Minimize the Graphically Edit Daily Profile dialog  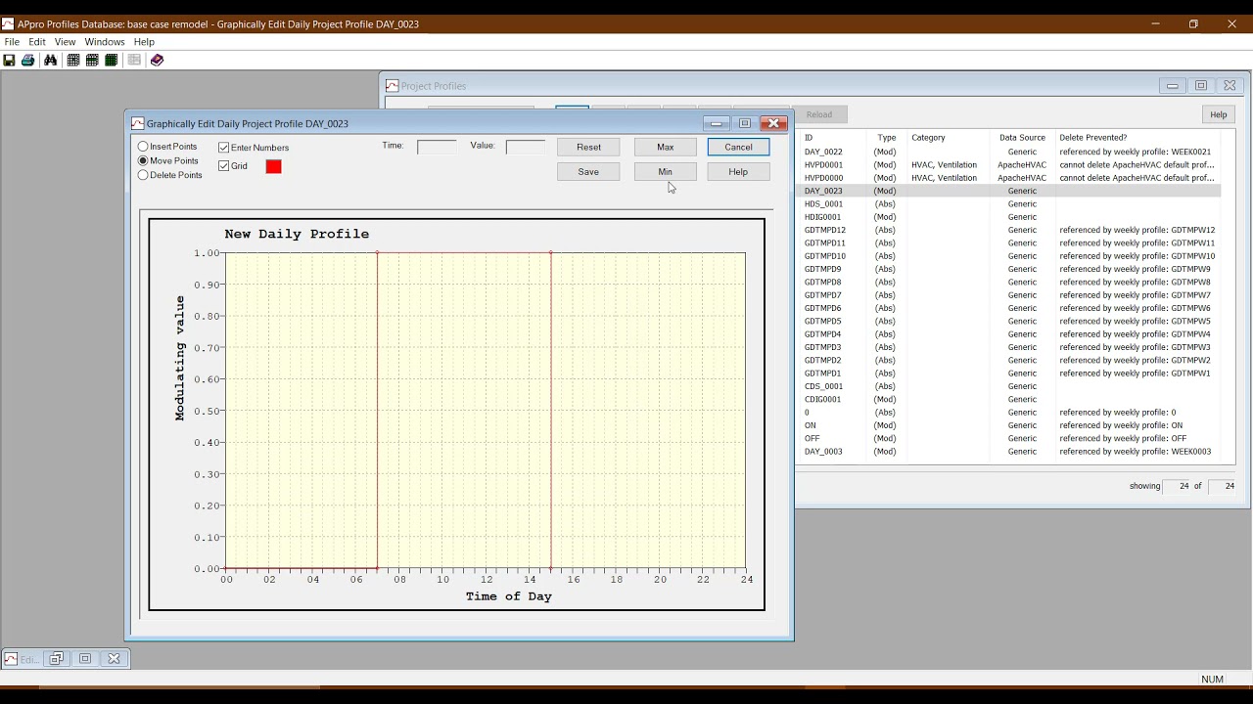pos(717,123)
